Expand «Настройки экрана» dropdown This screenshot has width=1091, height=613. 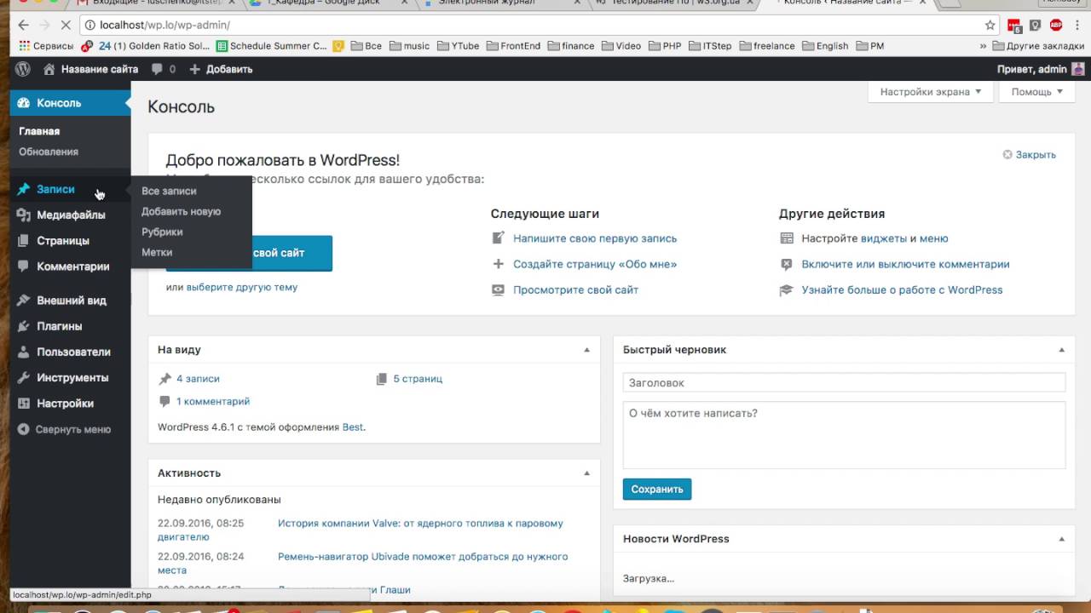tap(931, 92)
